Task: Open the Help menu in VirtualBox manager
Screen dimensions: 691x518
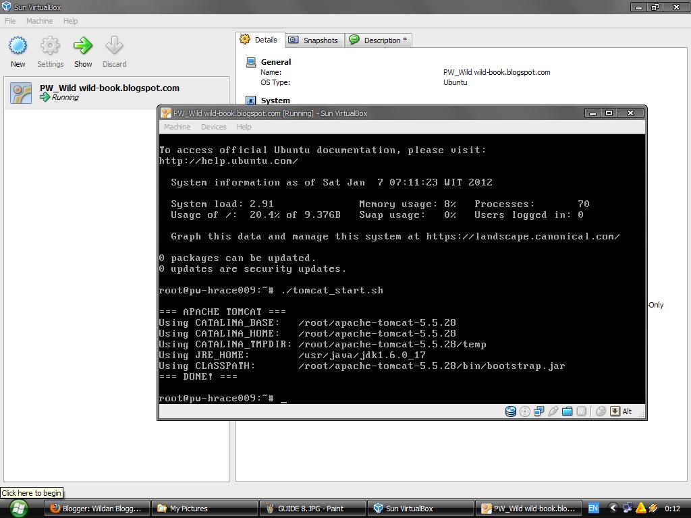Action: 70,21
